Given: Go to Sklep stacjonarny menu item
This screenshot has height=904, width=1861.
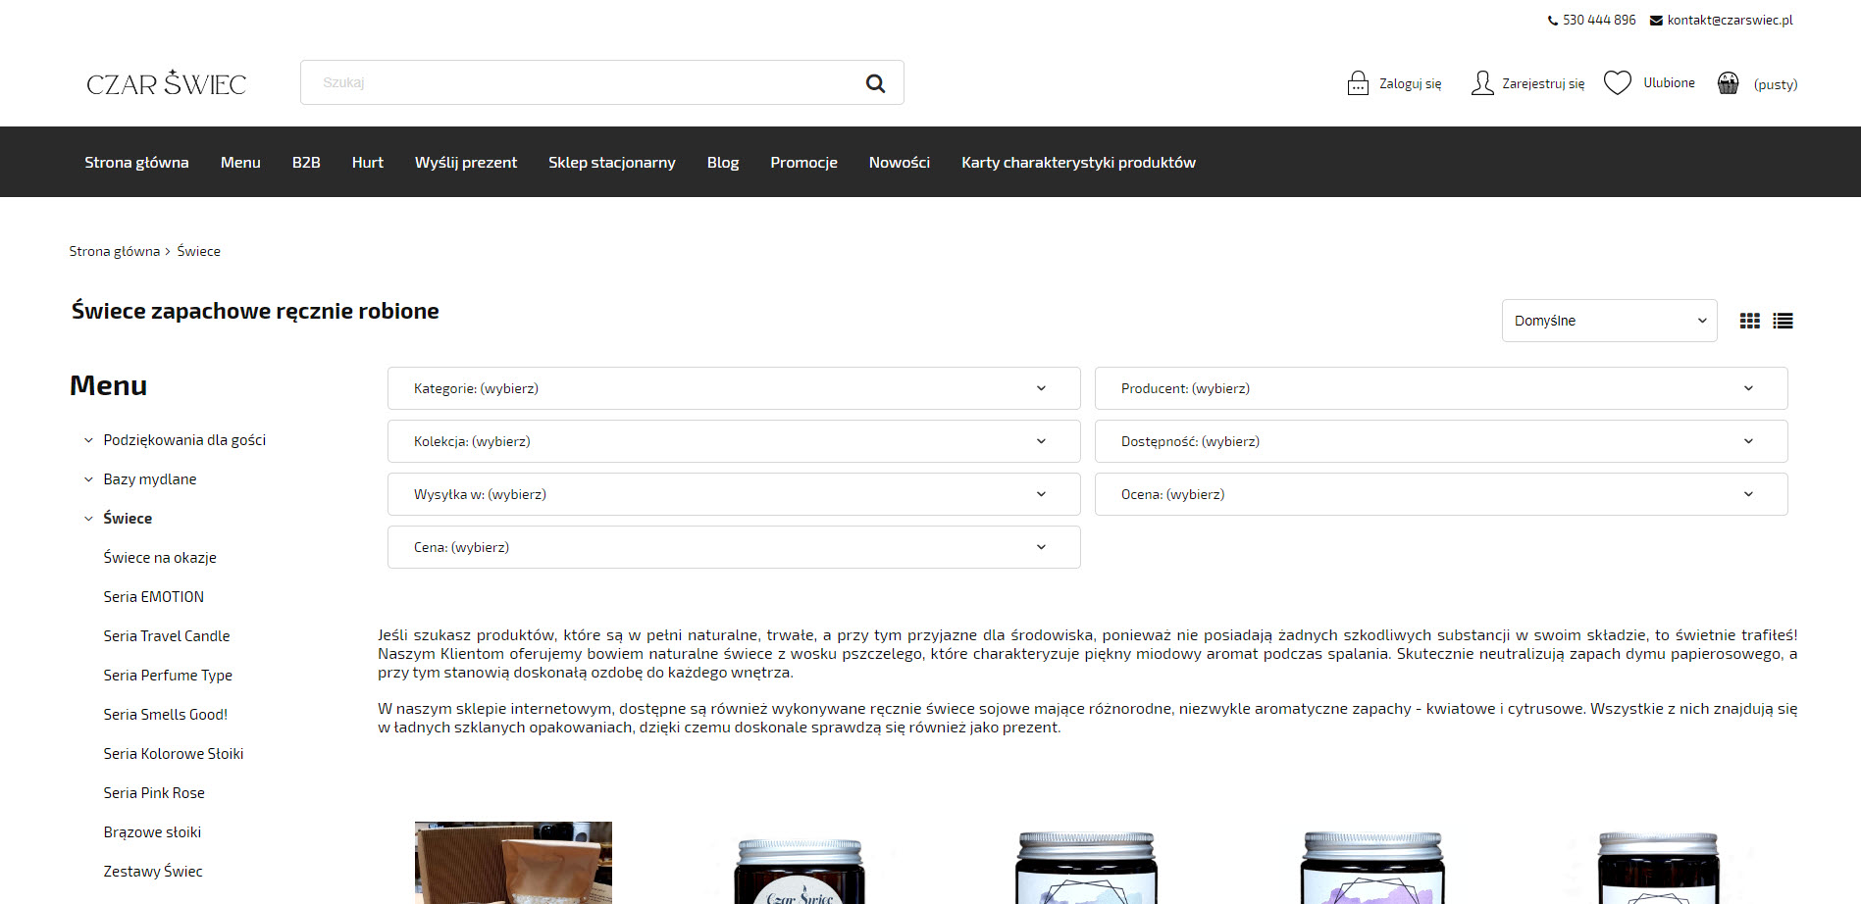Looking at the screenshot, I should pos(611,163).
